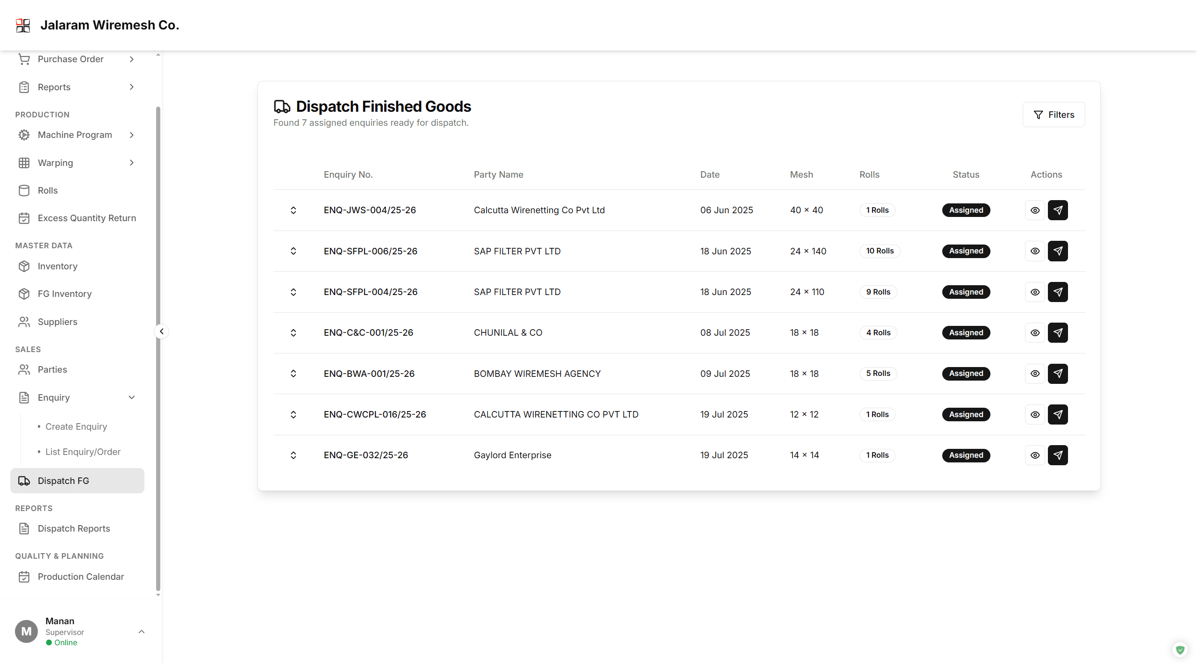Select the Suppliers icon in Master Data
This screenshot has height=663, width=1197.
24,322
